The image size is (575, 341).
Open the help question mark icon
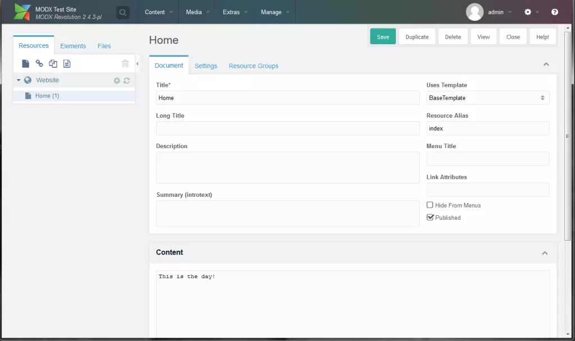(554, 12)
